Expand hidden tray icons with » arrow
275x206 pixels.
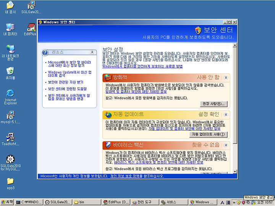point(234,203)
